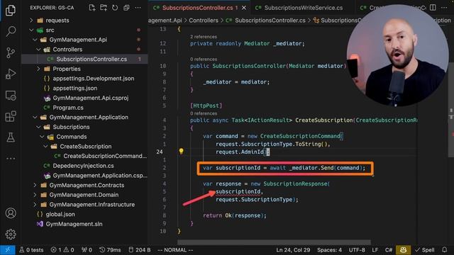Toggle the Spell checker status item

(425, 250)
